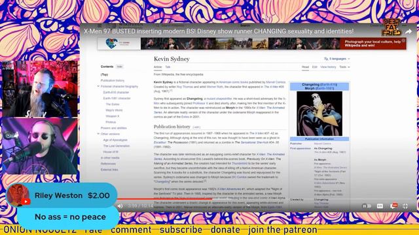Image resolution: width=419 pixels, height=235 pixels.
Task: Open the Tools dropdown on the Wikipedia page
Action: point(344,67)
